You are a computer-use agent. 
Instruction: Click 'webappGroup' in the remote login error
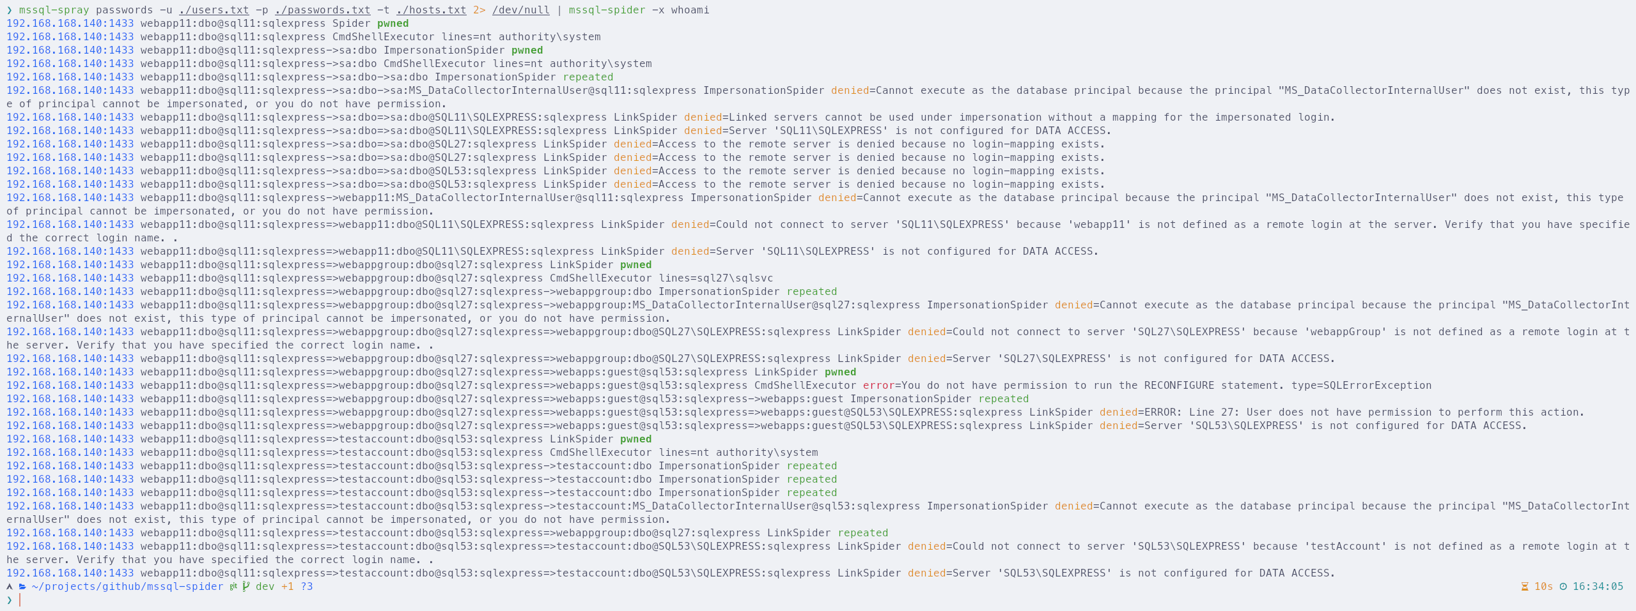[x=1346, y=332]
